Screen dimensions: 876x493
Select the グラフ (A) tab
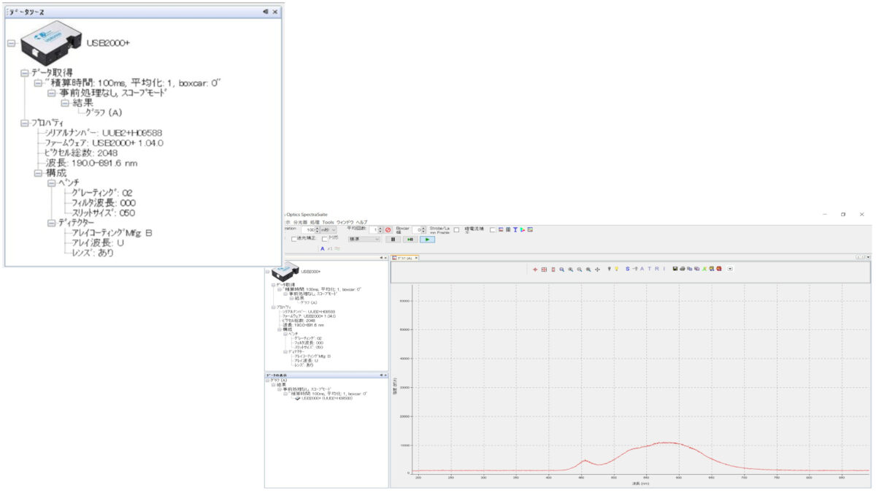404,258
